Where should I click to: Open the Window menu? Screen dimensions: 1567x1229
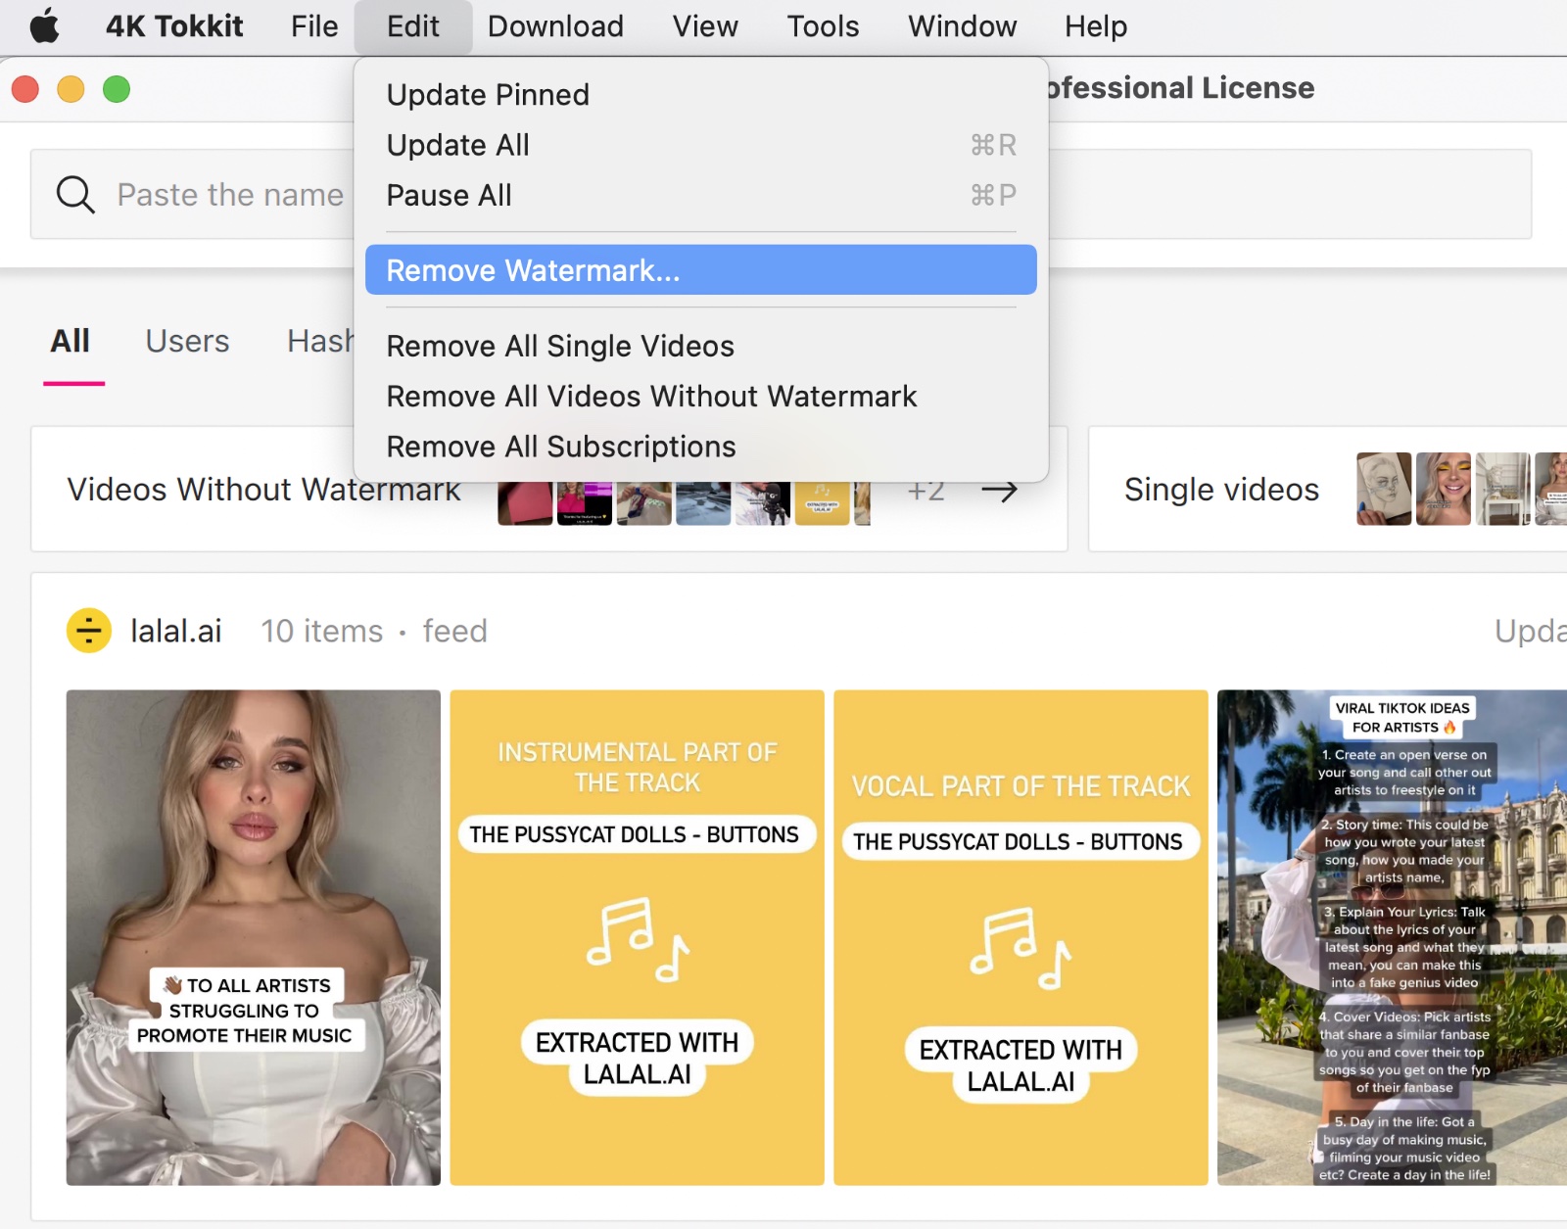coord(962,26)
